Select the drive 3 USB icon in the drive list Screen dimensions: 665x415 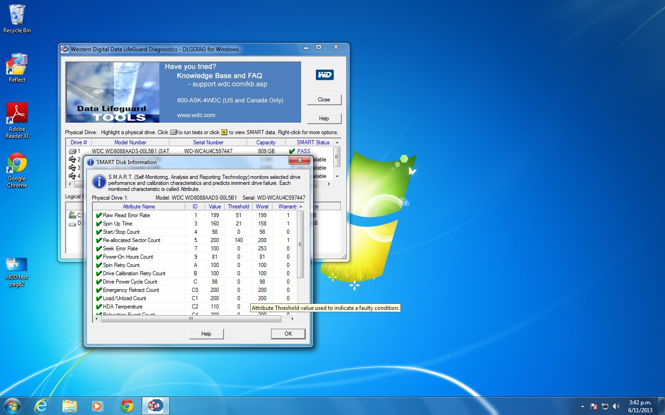[x=72, y=168]
